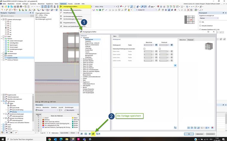Click Microsoft Teams in the taskbar
This screenshot has width=227, height=141.
[x=84, y=139]
